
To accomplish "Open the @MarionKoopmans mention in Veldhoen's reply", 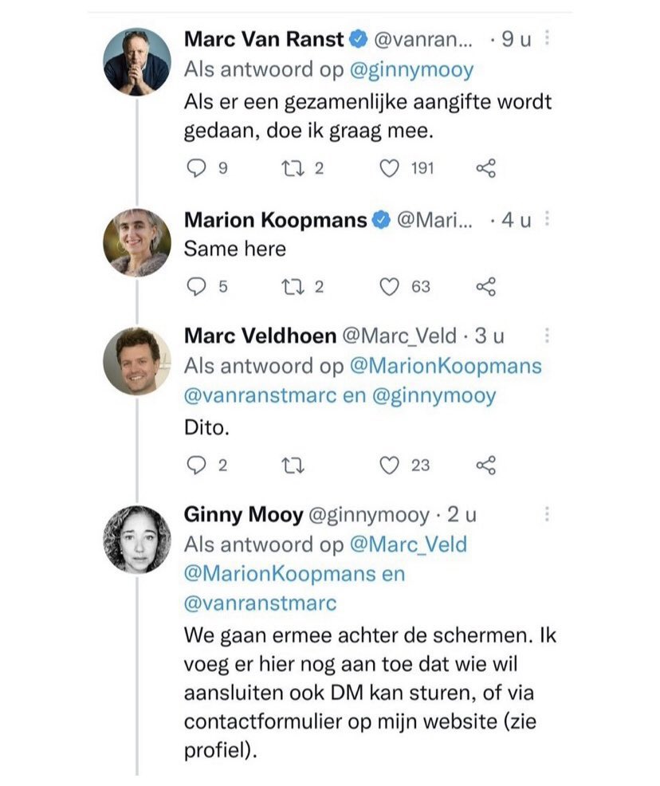I will 446,366.
